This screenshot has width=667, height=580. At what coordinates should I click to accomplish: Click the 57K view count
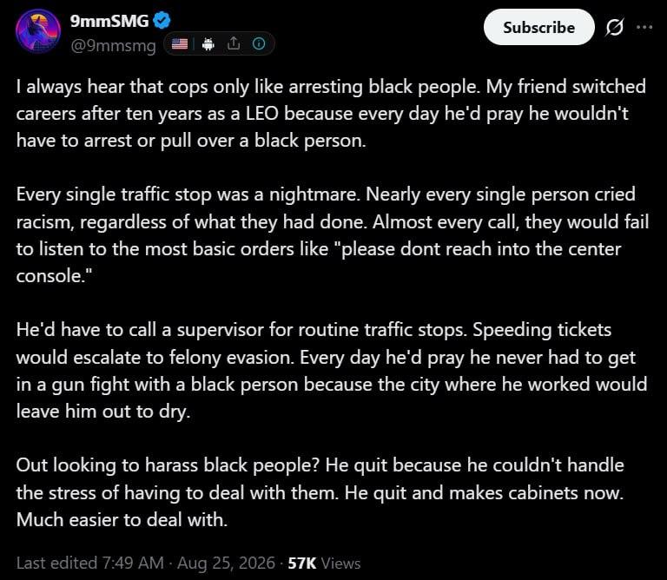(x=302, y=563)
